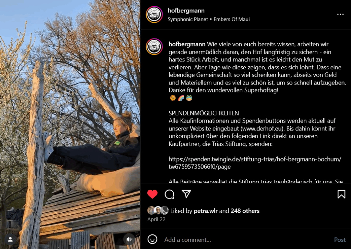This screenshot has height=249, width=351.
Task: Submit comment with the Post button
Action: coord(340,240)
